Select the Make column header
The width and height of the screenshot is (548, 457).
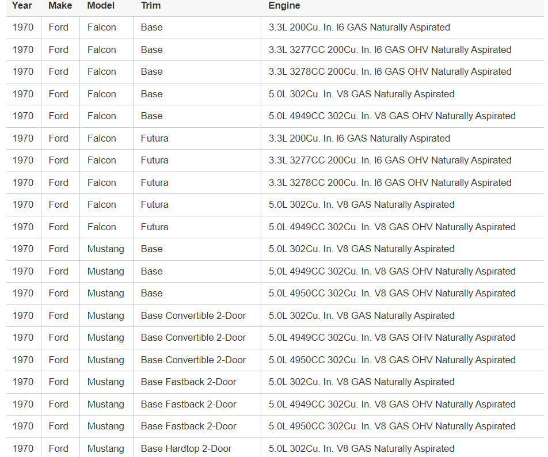point(60,6)
